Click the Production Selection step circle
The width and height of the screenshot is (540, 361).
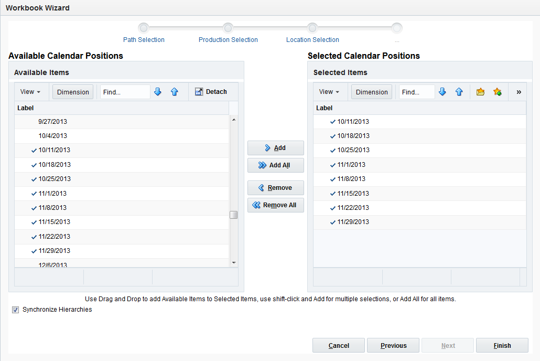(x=228, y=28)
